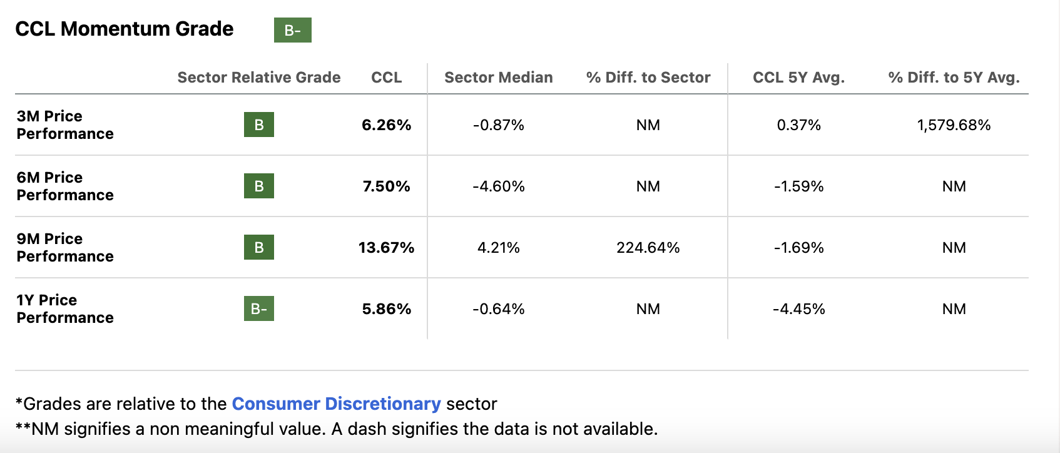
Task: Select the 9M Price Performance row label
Action: (65, 248)
